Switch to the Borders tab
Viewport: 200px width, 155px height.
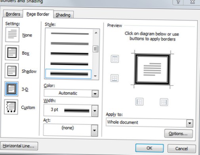click(x=13, y=14)
